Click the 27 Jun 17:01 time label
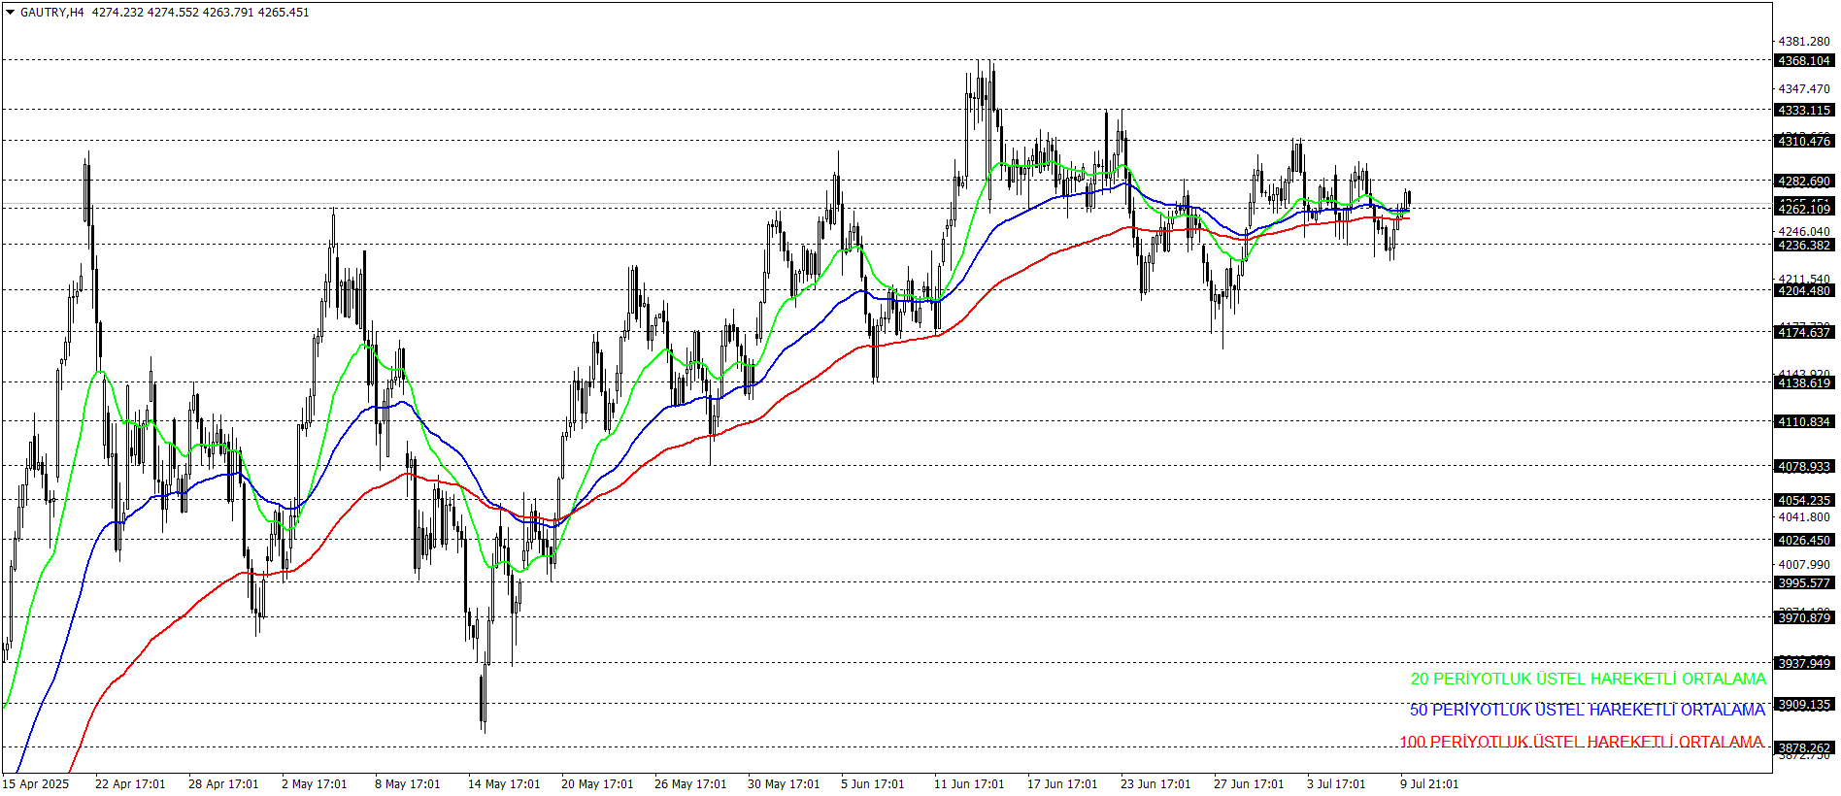Screen dimensions: 1841x796 click(1248, 783)
